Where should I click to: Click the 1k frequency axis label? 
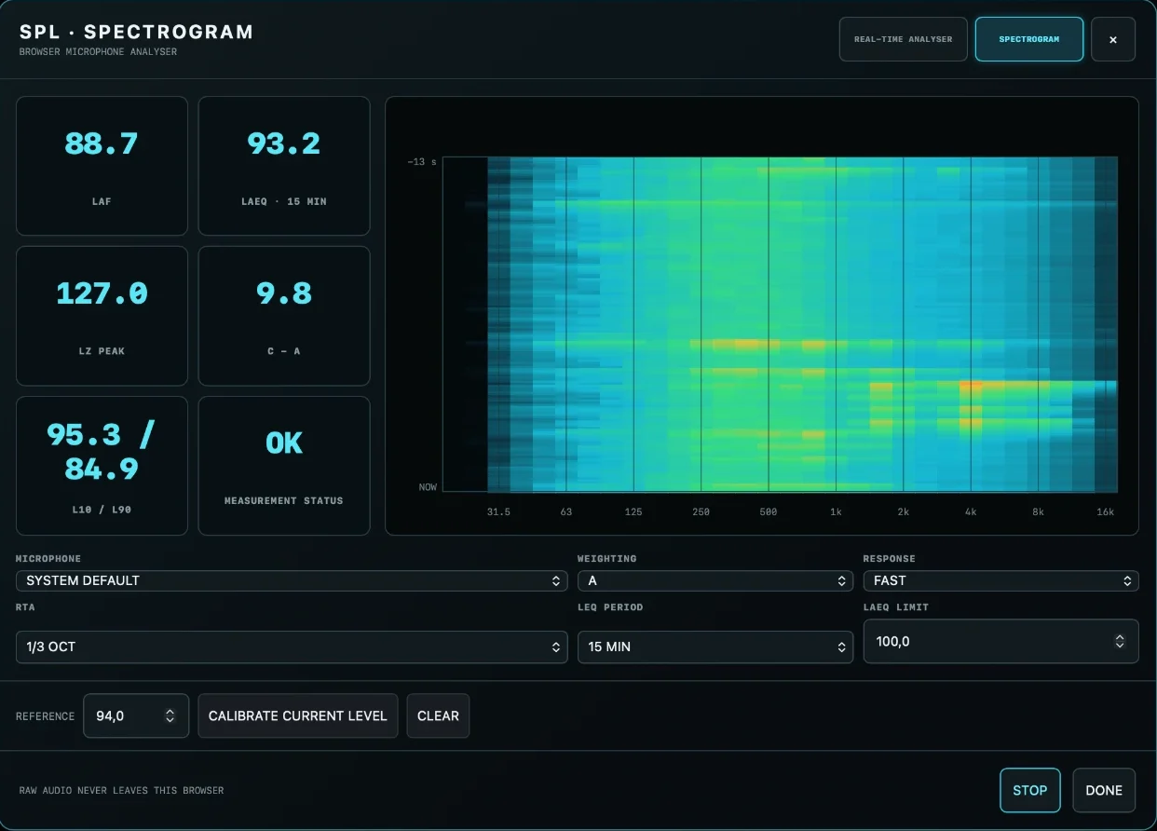(x=836, y=511)
